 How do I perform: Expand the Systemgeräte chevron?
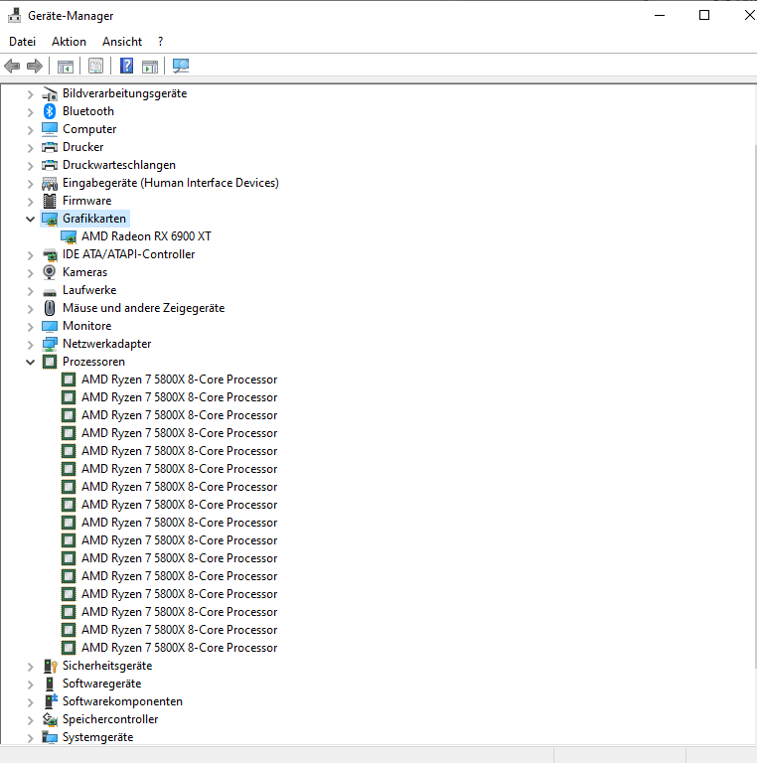click(x=30, y=738)
